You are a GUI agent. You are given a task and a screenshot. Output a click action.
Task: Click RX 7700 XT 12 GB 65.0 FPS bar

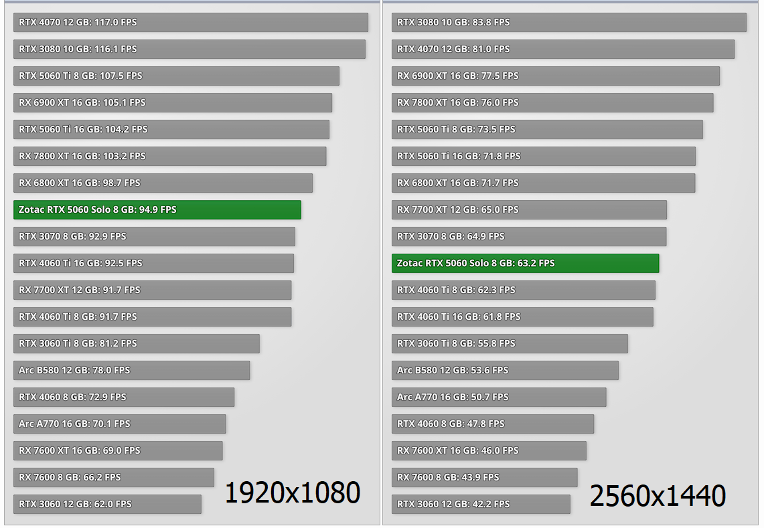(529, 210)
